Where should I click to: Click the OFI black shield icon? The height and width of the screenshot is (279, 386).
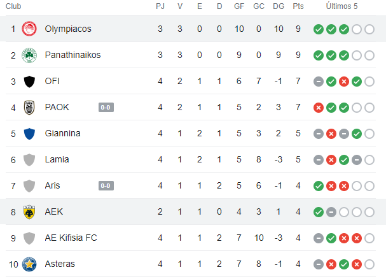[29, 82]
